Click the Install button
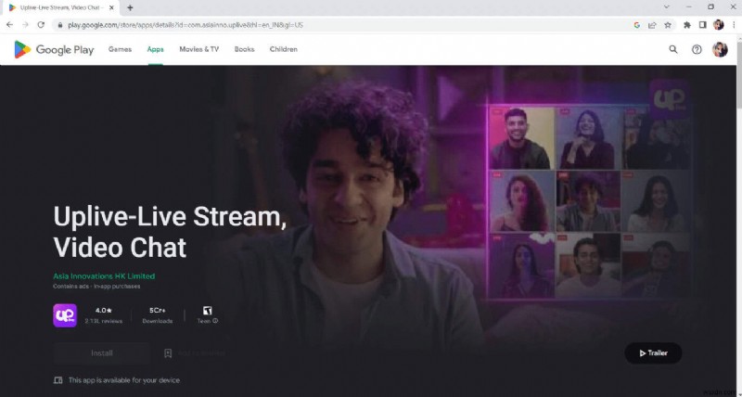The image size is (742, 397). [x=102, y=353]
